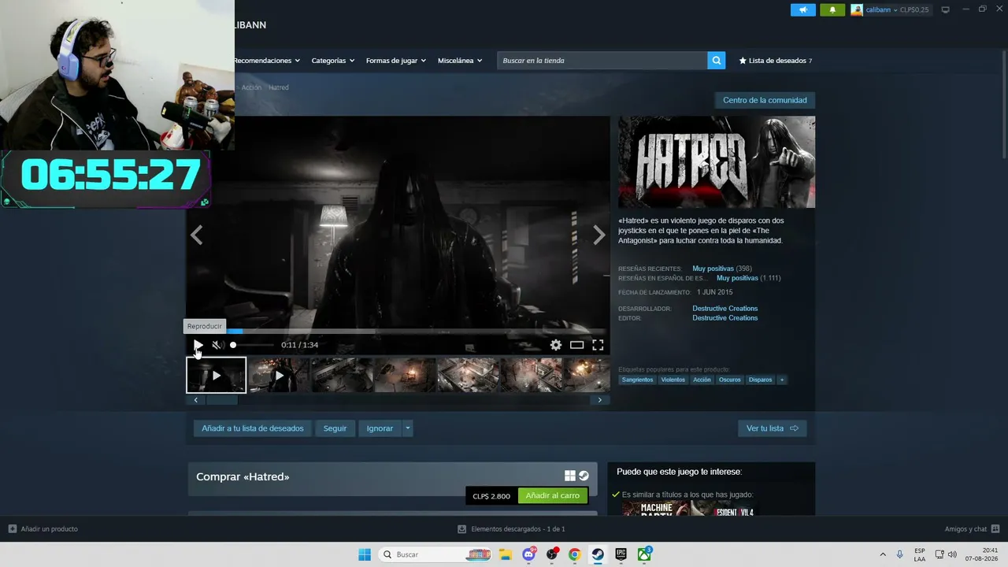
Task: Expand the Ignorar options arrow
Action: 407,428
